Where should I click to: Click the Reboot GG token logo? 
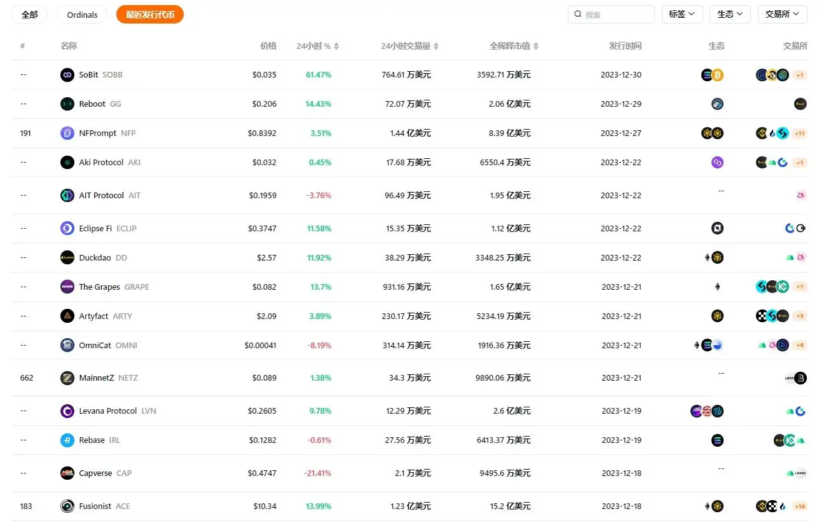[x=67, y=104]
